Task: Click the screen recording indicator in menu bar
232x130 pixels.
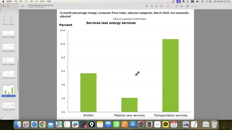Action: pyautogui.click(x=179, y=1)
